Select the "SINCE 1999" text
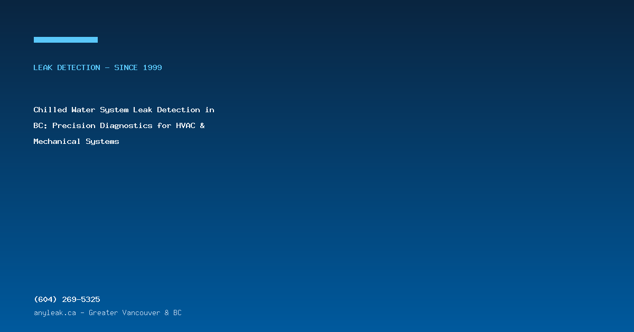The height and width of the screenshot is (332, 634). pos(138,67)
